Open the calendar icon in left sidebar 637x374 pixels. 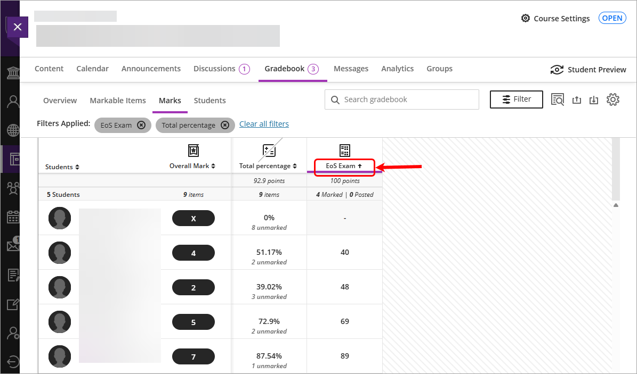coord(13,217)
